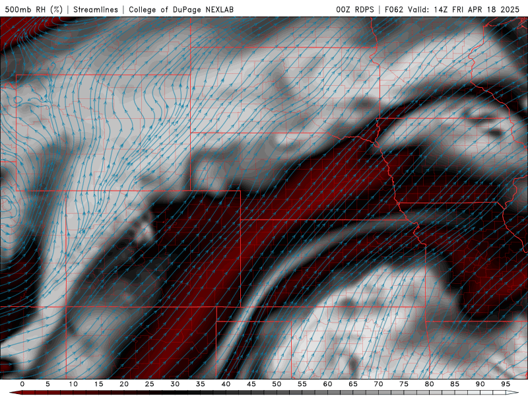Click the '50' value on the color scale
Image resolution: width=528 pixels, height=396 pixels.
[x=277, y=384]
